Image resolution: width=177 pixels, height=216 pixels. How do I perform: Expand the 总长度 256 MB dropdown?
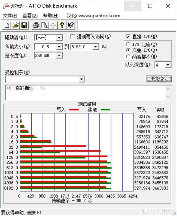(x=59, y=55)
